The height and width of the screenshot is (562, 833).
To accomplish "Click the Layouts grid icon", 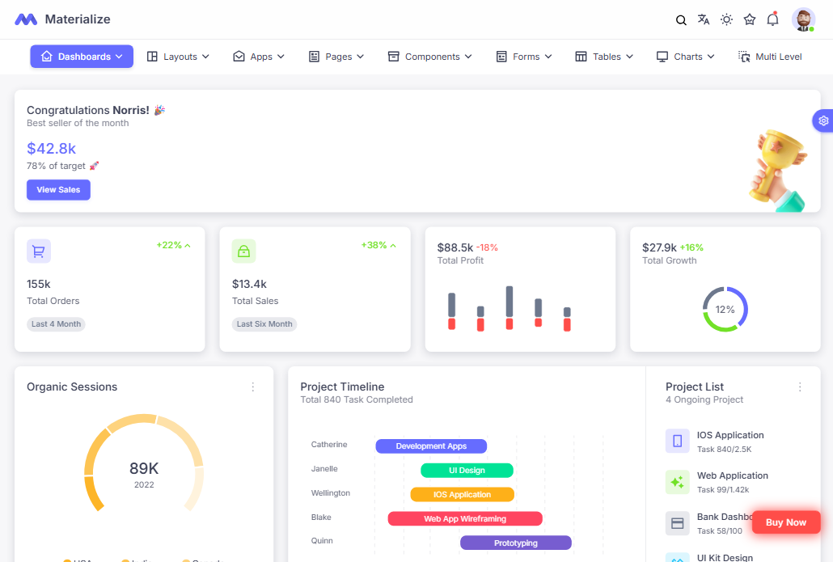I will pos(152,57).
